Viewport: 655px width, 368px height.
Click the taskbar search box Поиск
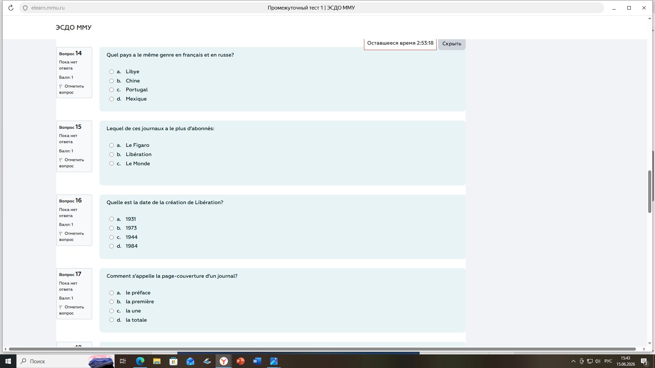click(x=65, y=361)
